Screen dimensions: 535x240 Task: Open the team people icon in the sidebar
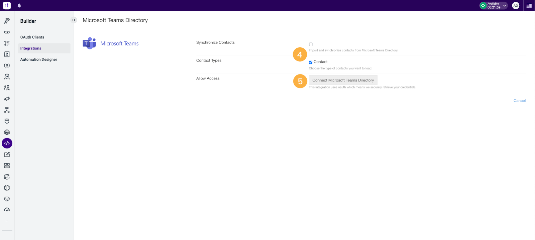pyautogui.click(x=7, y=77)
